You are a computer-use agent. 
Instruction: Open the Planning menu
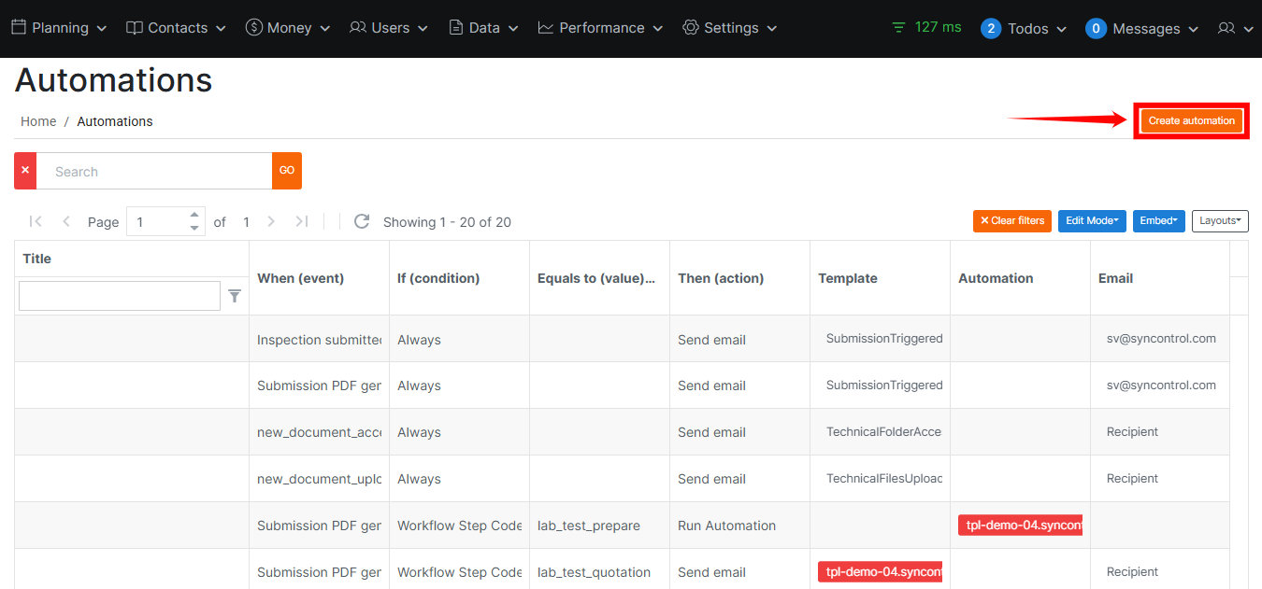(x=59, y=28)
